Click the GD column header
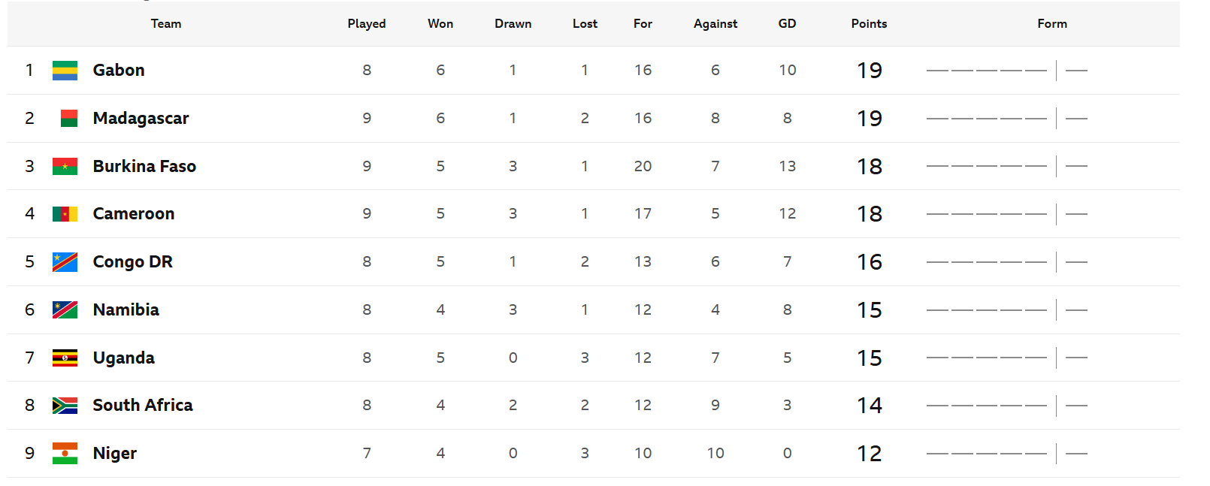The image size is (1210, 486). pos(787,24)
